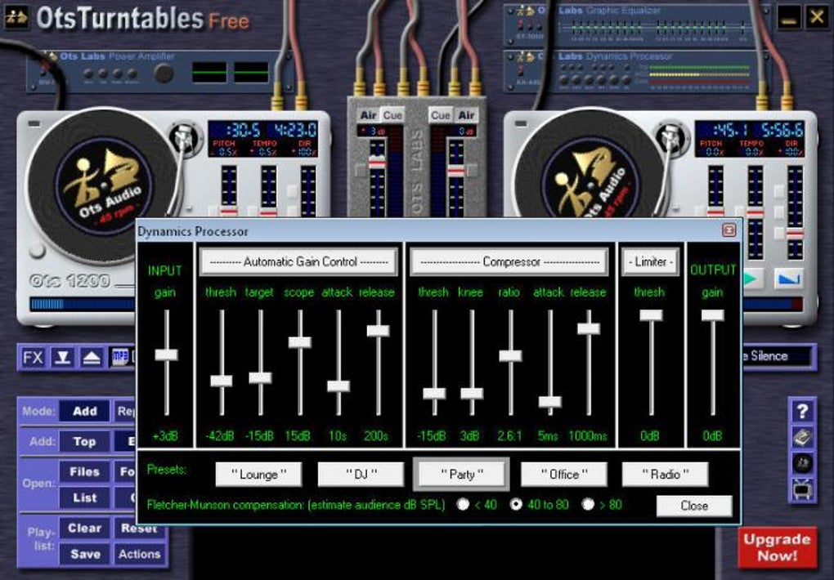Toggle Cue on the right mixer channel
Viewport: 834px width, 580px height.
[441, 115]
